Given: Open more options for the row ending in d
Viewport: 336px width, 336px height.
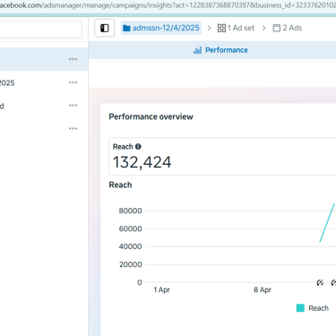Looking at the screenshot, I should click(73, 106).
